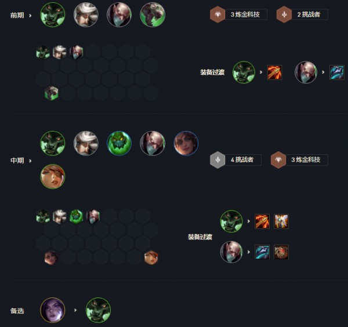Select the brown armor item beside Singed
Viewport: 348px width, 327px height.
281,252
